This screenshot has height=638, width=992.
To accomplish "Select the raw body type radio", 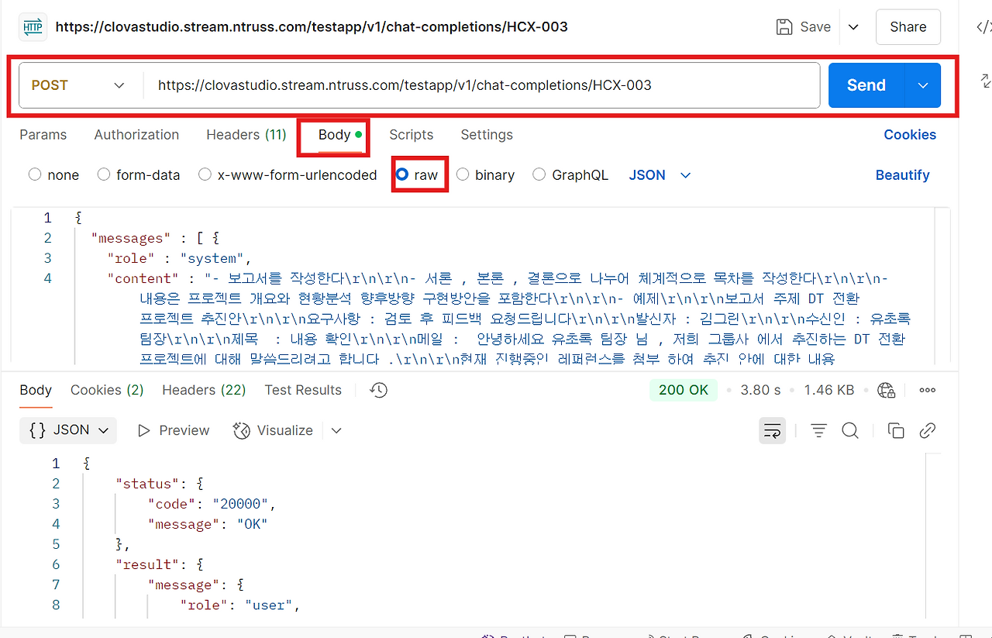I will click(x=402, y=175).
